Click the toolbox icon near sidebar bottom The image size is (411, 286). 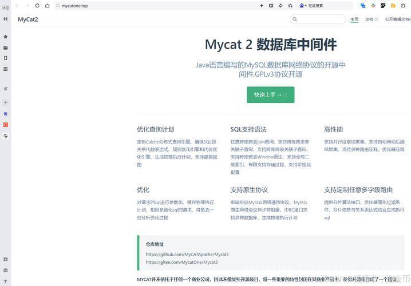pos(6,270)
